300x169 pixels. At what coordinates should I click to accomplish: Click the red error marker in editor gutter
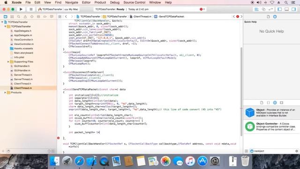(x=58, y=138)
